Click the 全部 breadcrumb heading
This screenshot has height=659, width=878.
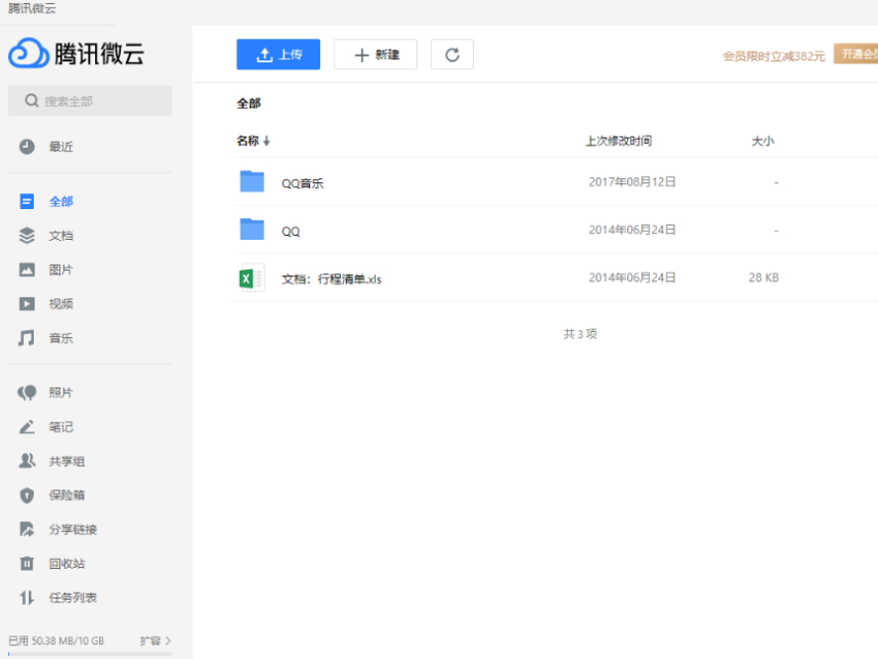pos(249,103)
